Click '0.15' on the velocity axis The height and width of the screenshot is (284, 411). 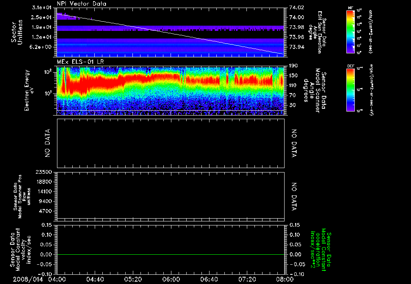47,225
